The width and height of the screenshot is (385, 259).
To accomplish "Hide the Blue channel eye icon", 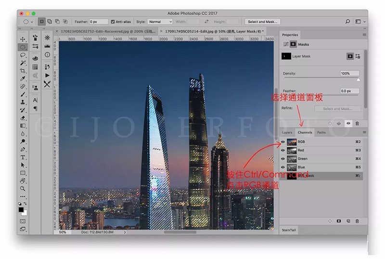I will point(283,167).
